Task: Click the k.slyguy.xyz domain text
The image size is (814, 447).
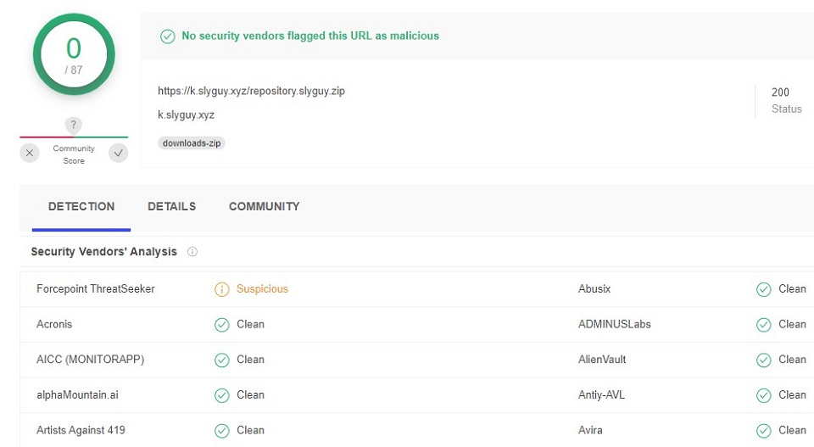Action: click(x=186, y=115)
